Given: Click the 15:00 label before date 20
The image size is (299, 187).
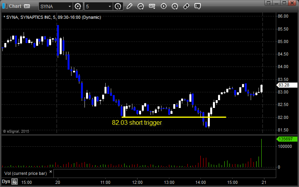Looking at the screenshot, I should tap(26, 182).
